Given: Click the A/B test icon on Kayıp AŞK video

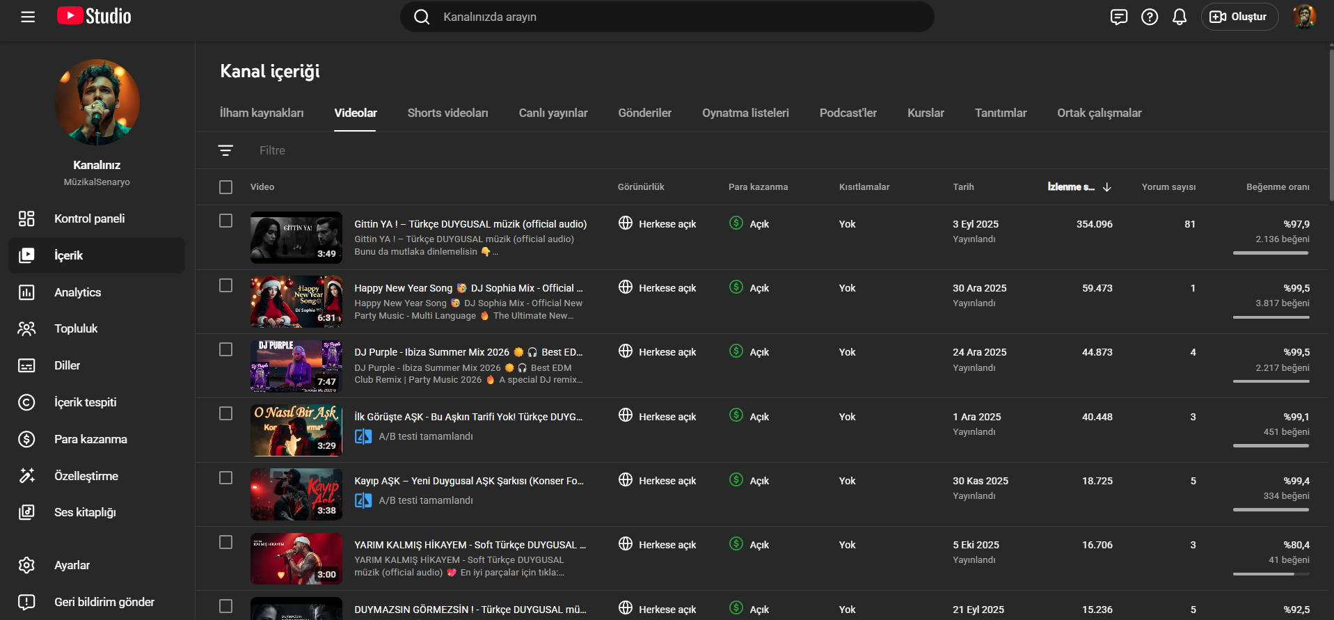Looking at the screenshot, I should [363, 500].
